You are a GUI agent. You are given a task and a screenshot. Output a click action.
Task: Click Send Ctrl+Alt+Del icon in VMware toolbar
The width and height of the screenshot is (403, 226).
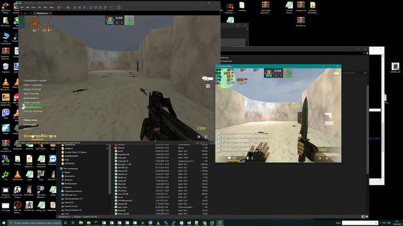tap(68, 8)
